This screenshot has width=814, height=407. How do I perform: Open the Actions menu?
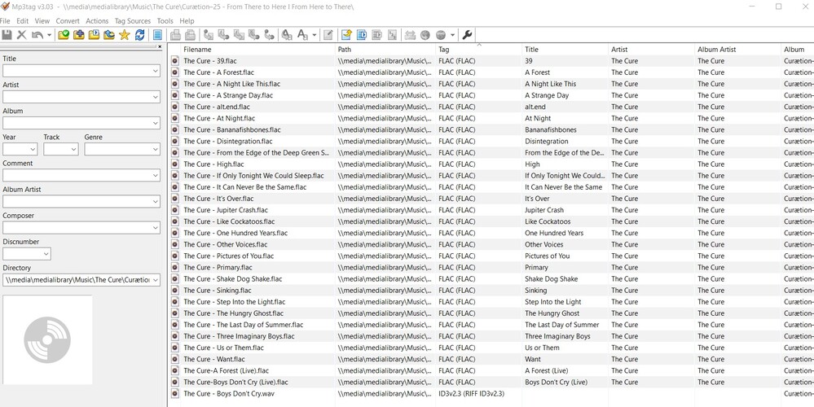point(97,20)
